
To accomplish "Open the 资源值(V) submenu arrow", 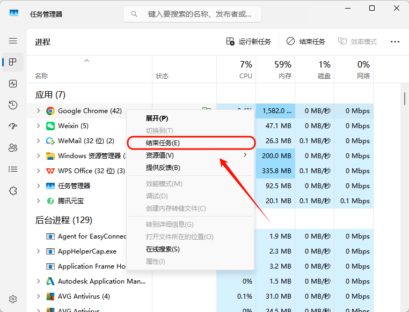I will pos(245,155).
